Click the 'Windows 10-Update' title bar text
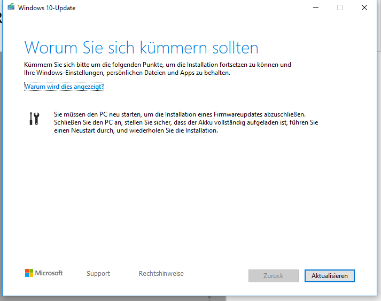 (x=46, y=8)
